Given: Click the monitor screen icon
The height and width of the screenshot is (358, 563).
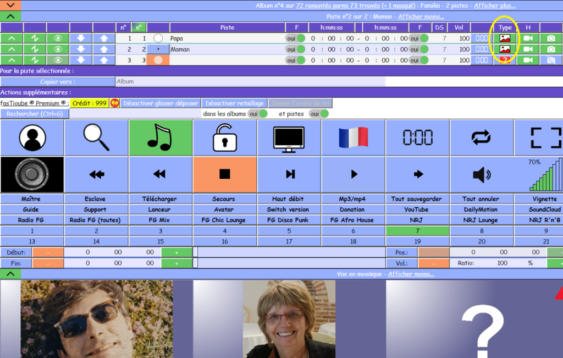Looking at the screenshot, I should click(289, 137).
